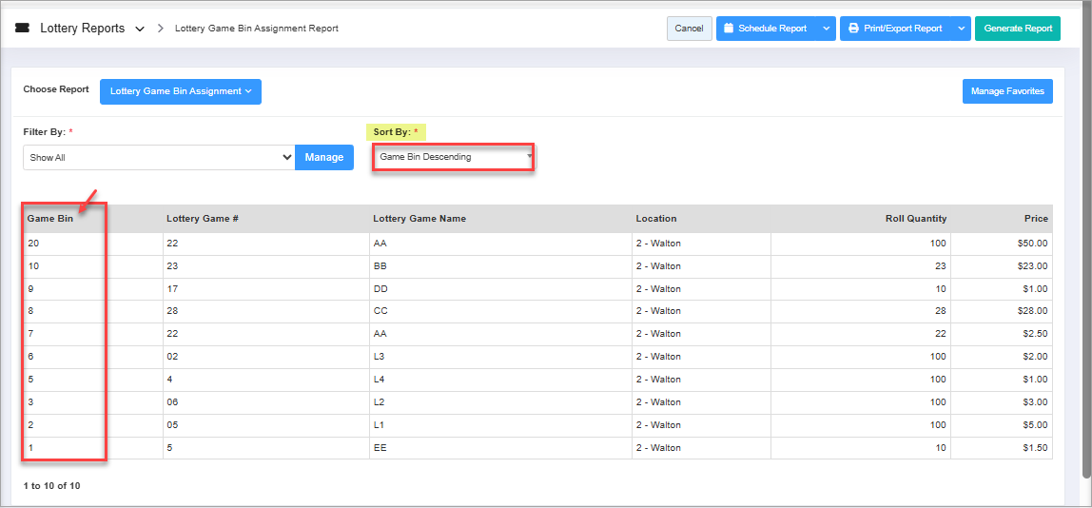
Task: Click the Generate Report button
Action: [x=1017, y=29]
